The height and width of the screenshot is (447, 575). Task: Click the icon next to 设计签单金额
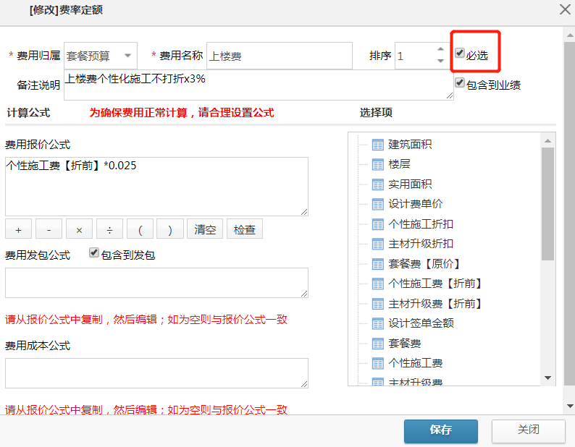(377, 323)
